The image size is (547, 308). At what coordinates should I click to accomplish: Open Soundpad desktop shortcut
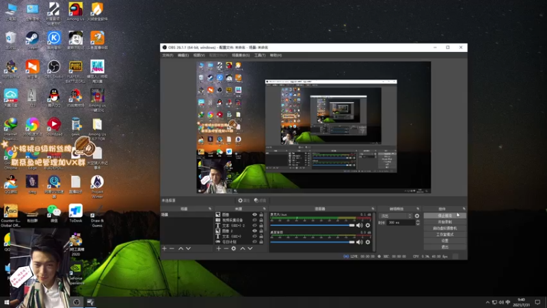[54, 127]
